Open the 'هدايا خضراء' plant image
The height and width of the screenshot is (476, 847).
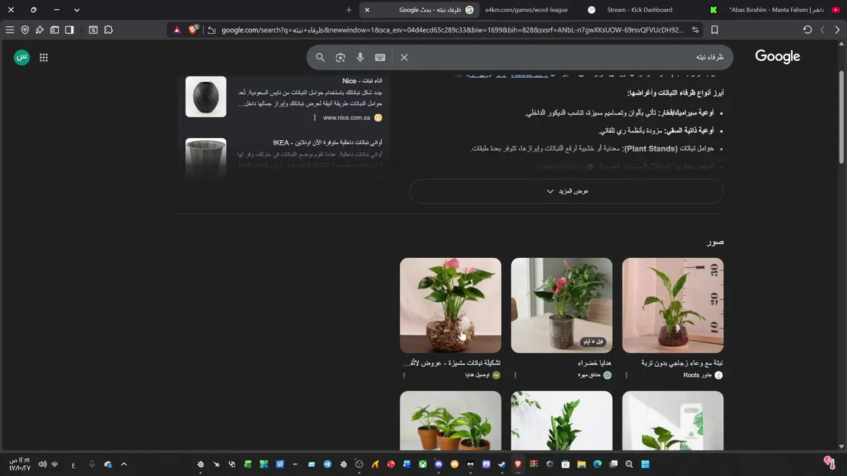[562, 305]
